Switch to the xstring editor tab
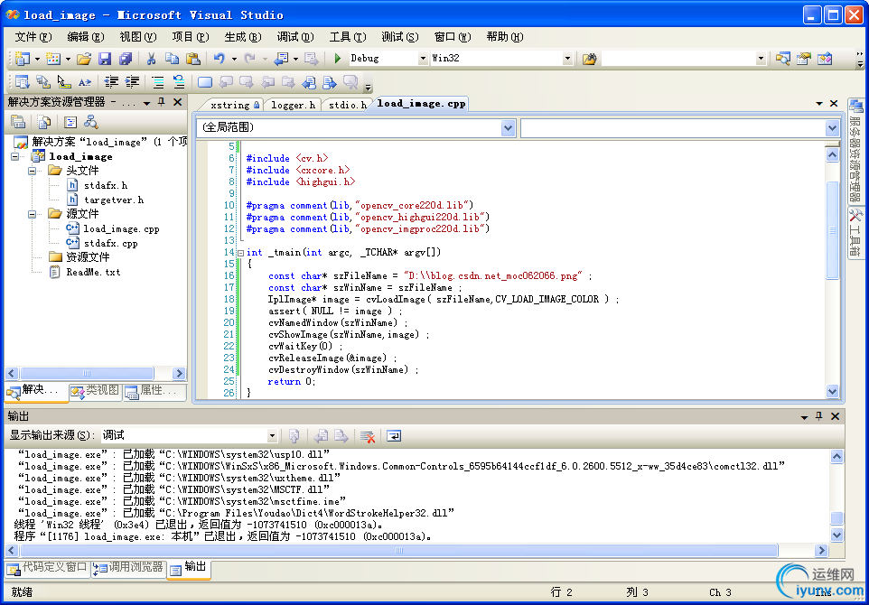Screen dimensions: 869x605 coord(234,105)
